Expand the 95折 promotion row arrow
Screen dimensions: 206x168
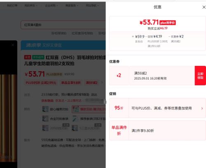(x=202, y=108)
